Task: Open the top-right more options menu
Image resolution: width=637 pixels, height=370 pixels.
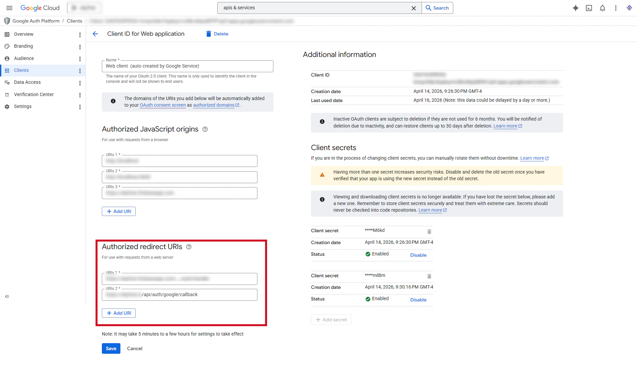Action: [616, 8]
